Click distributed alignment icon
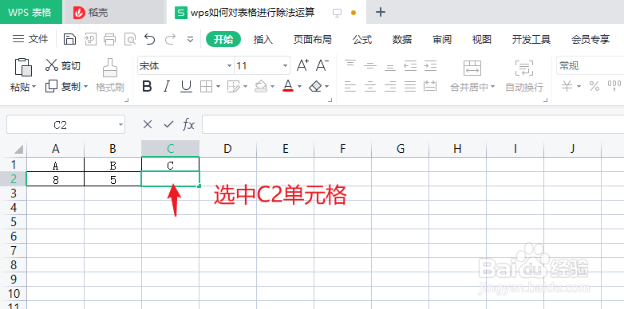 [430, 86]
